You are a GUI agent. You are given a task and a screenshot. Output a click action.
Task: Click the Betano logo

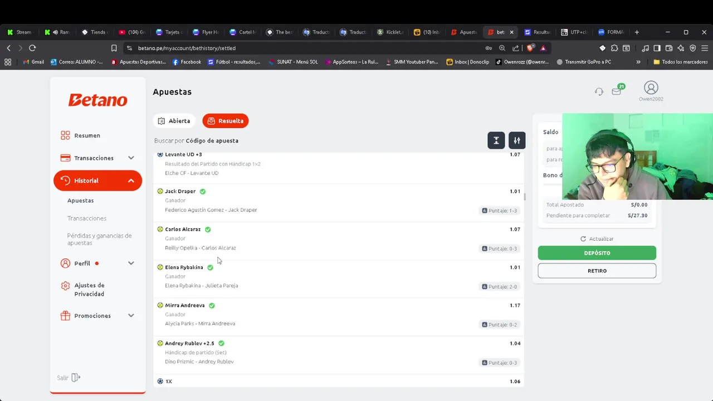(x=97, y=100)
